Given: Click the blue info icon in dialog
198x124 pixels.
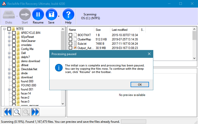Looking at the screenshot, I should click(59, 68).
